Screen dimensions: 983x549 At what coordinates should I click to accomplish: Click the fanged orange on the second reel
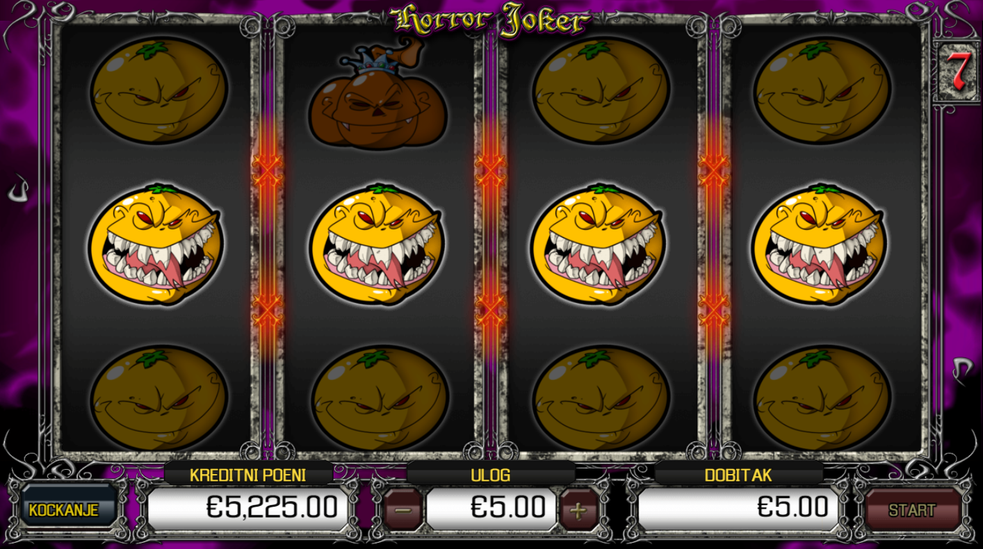[376, 245]
